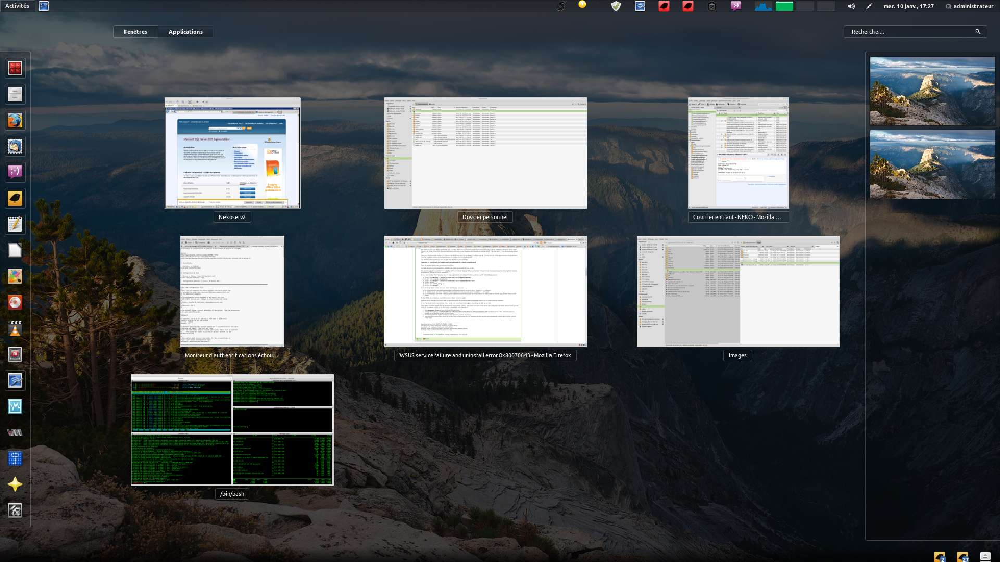
Task: Select the Nekoserv2 window thumbnail
Action: [232, 153]
